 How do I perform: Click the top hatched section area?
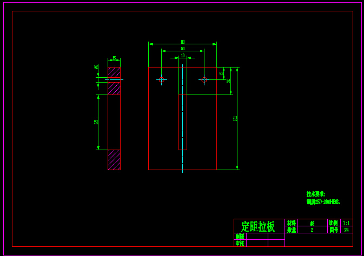pos(114,72)
